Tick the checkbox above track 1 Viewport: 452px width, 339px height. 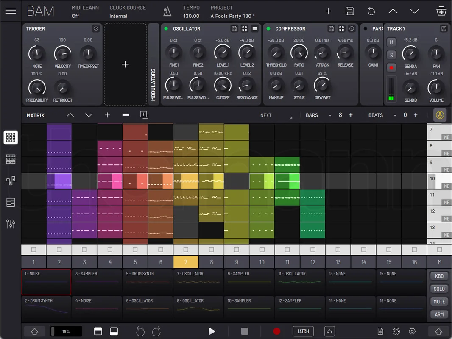(x=34, y=250)
